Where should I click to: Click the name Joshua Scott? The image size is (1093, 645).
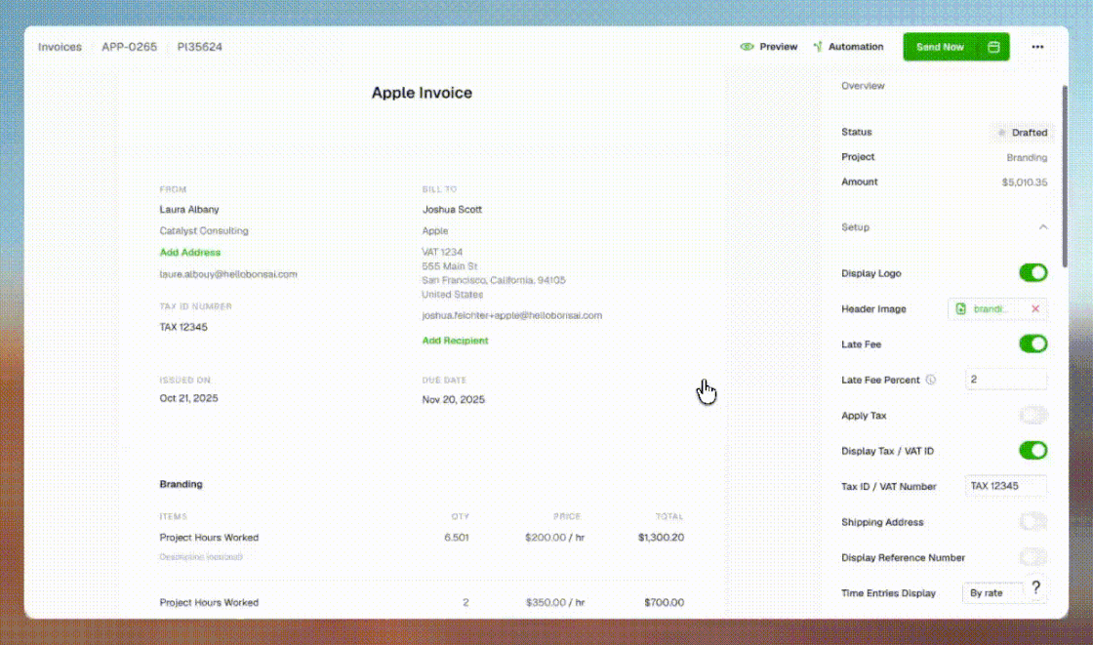[x=452, y=209]
